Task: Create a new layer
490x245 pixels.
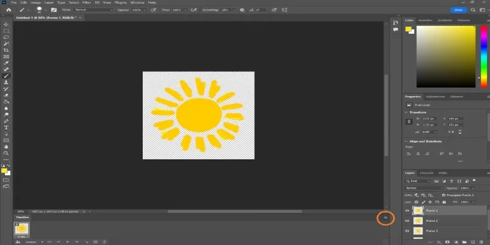Action: pos(472,242)
